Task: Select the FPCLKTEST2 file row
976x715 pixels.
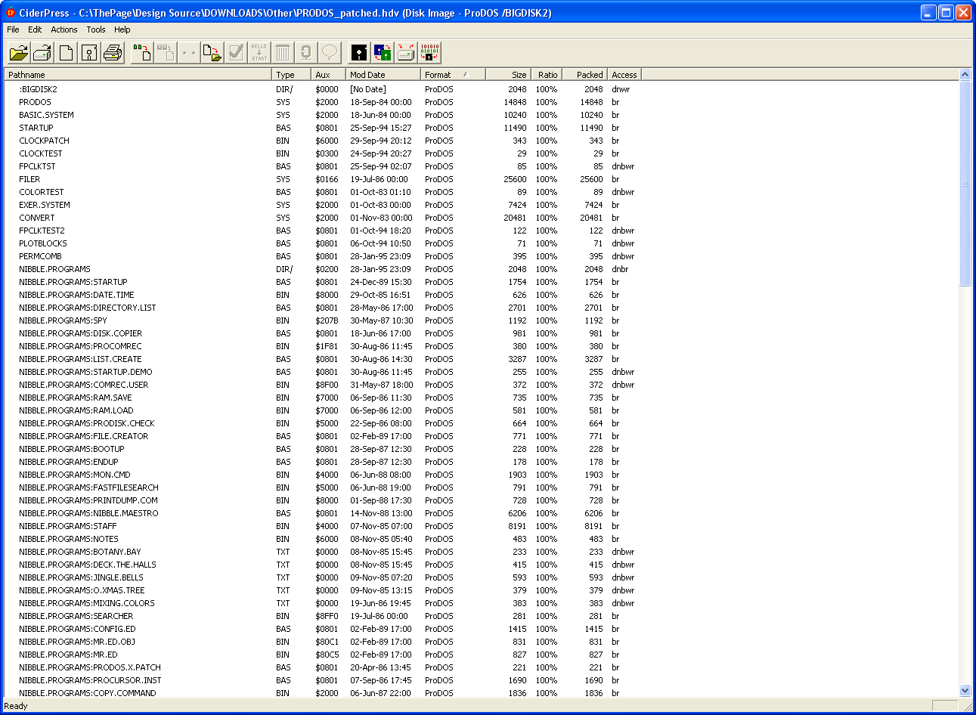Action: [x=324, y=231]
